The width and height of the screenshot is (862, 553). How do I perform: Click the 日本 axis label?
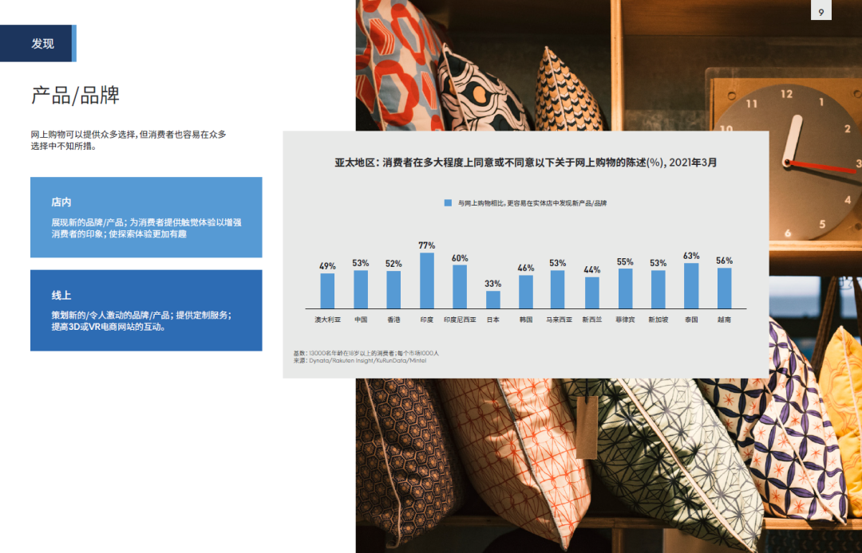point(493,320)
